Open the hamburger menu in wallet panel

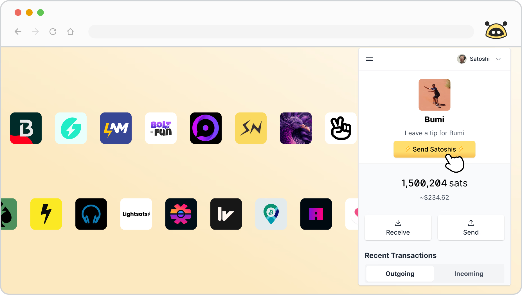(369, 59)
